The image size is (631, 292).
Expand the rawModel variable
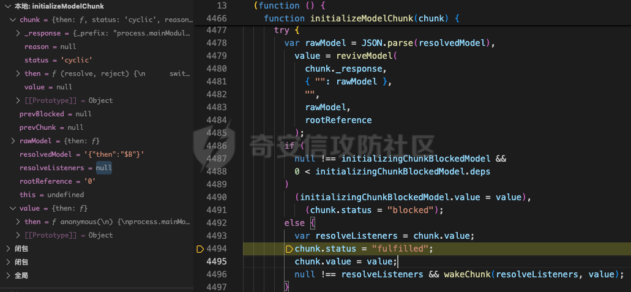13,141
